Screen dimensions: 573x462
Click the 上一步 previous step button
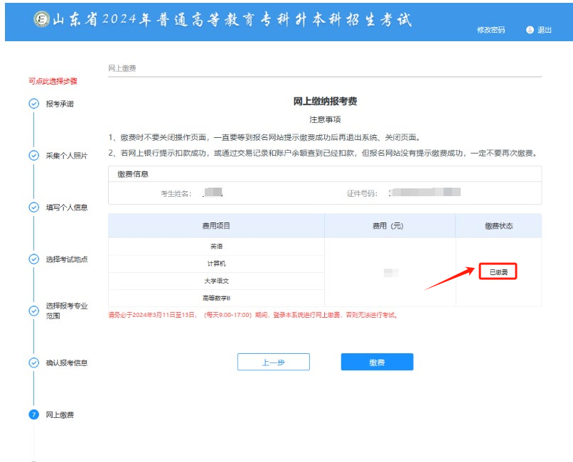point(274,362)
